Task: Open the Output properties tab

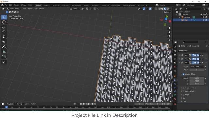Action: [175, 55]
